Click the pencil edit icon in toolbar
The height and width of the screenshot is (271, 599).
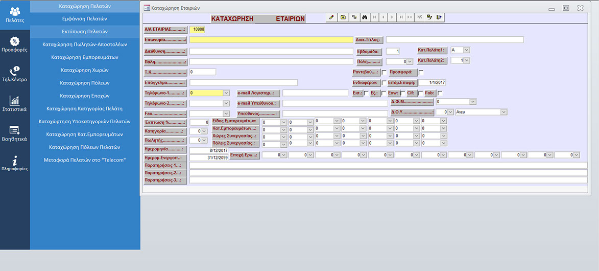click(x=331, y=17)
